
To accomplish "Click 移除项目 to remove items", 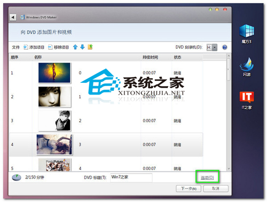I will coord(58,47).
